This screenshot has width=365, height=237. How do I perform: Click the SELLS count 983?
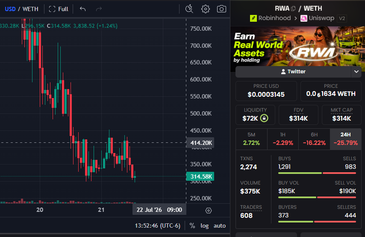(350, 167)
